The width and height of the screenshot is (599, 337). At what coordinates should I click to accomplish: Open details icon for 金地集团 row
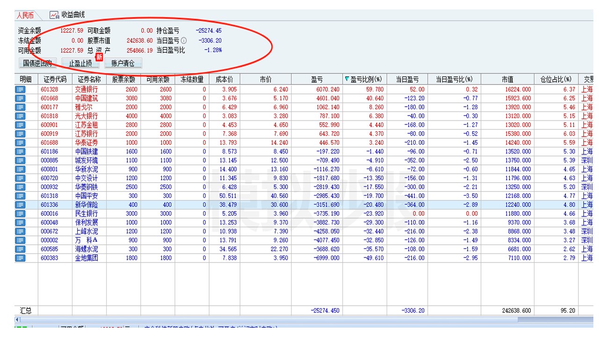(20, 258)
